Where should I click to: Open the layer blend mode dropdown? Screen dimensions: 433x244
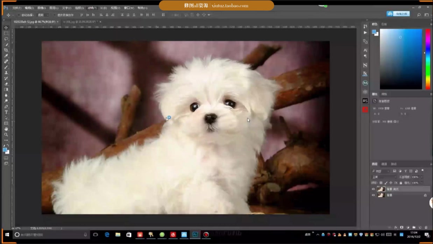point(383,177)
